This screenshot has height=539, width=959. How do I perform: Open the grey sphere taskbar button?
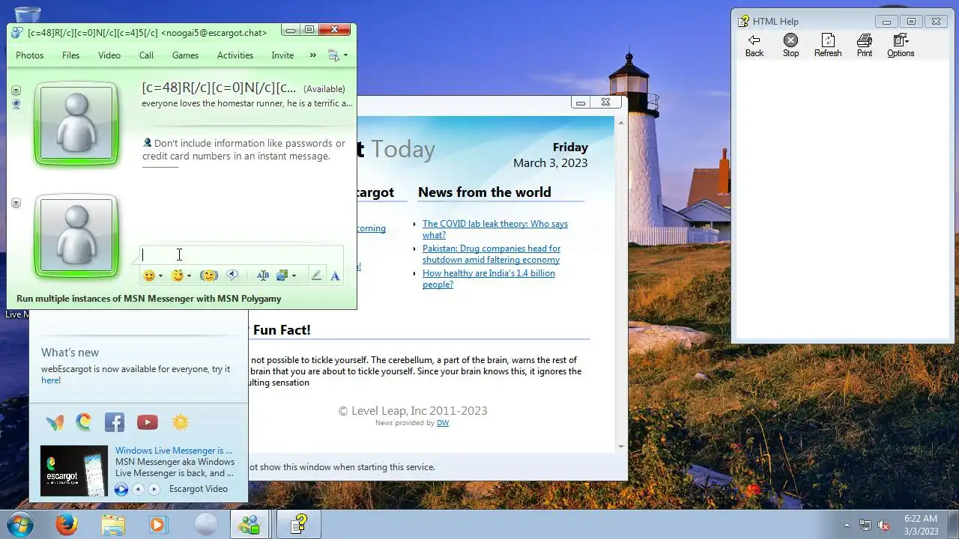coord(205,524)
